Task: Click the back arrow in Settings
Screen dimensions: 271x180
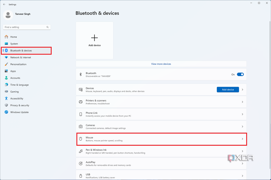Action: tap(4, 4)
